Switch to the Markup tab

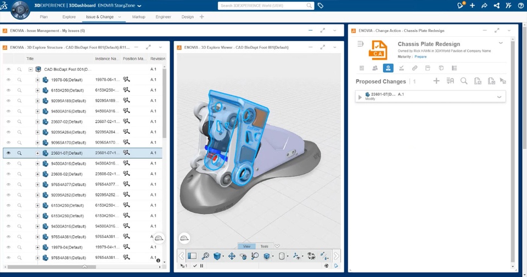[138, 17]
